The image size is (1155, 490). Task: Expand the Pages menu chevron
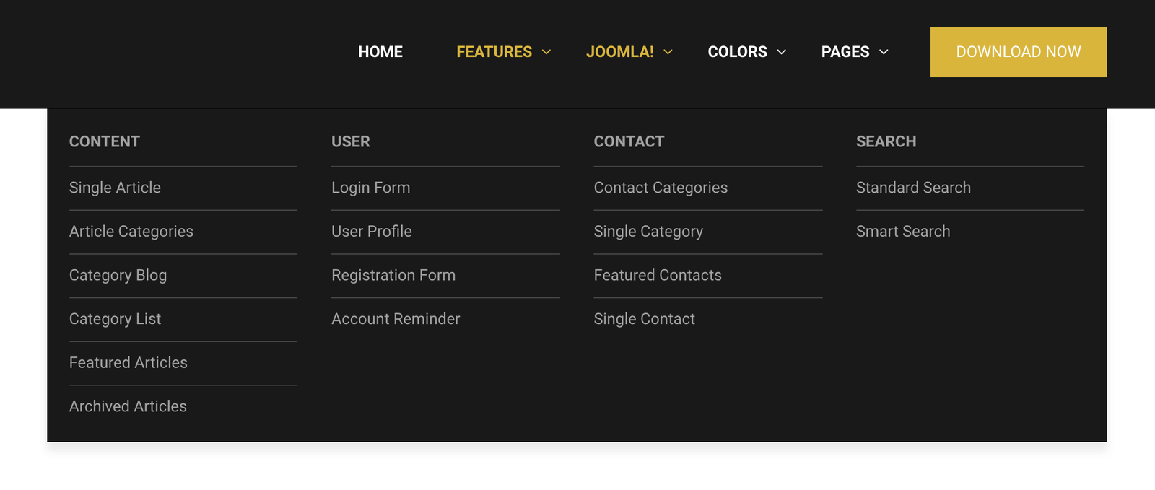(884, 52)
